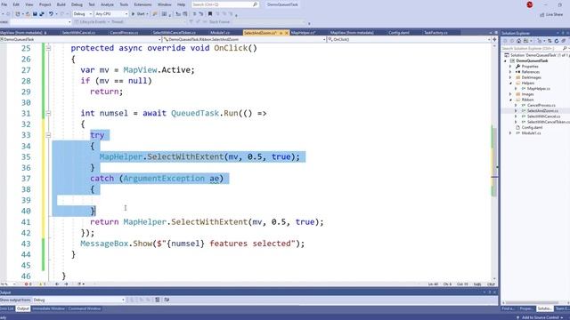Open the Analyze menu

pos(107,4)
